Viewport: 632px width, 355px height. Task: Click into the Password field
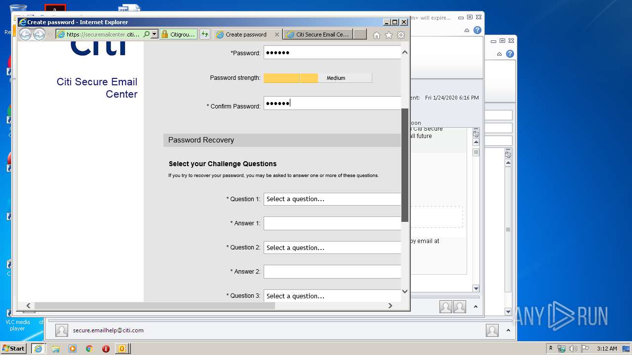pyautogui.click(x=332, y=52)
